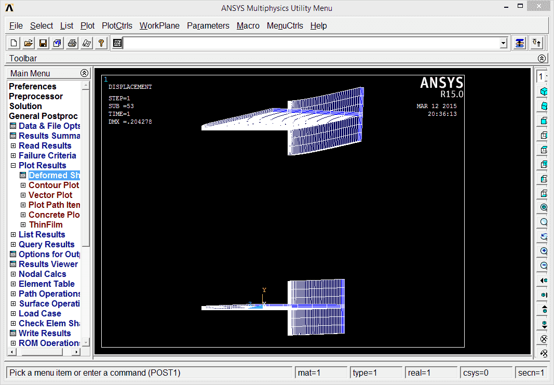
Task: Switch to Top view icon
Action: (x=544, y=149)
